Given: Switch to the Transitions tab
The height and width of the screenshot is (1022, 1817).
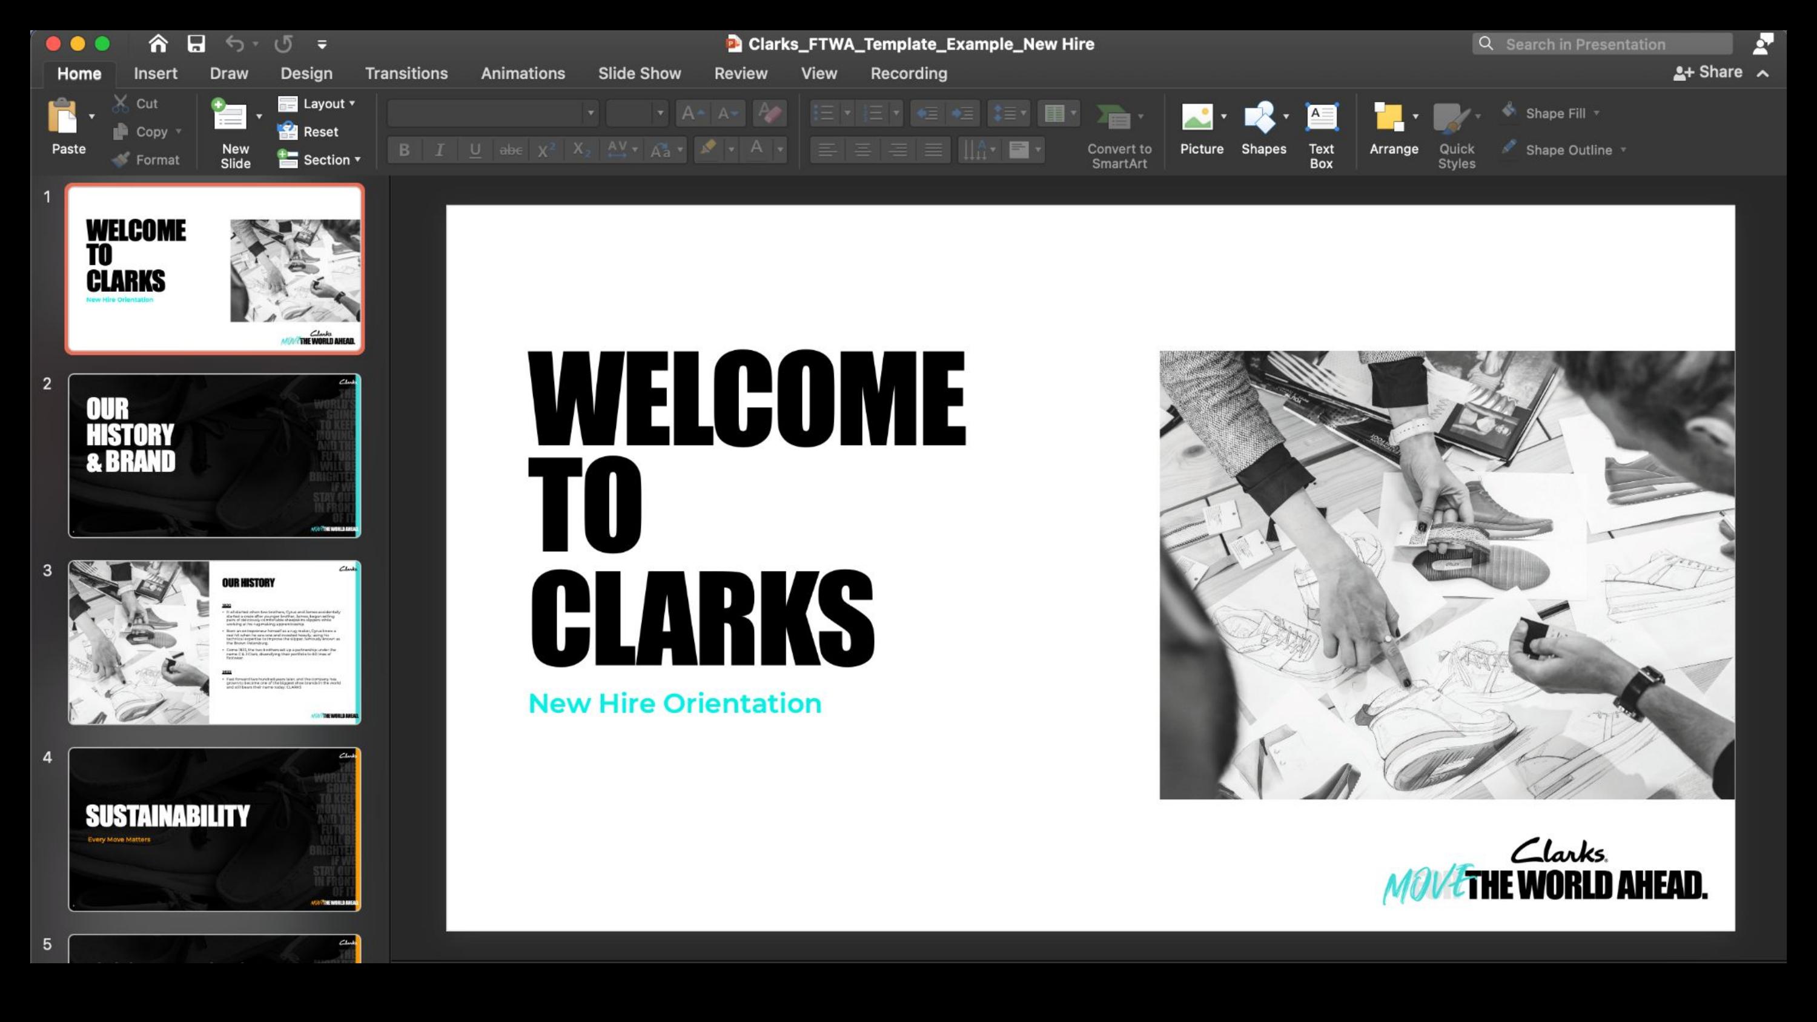Looking at the screenshot, I should click(406, 73).
